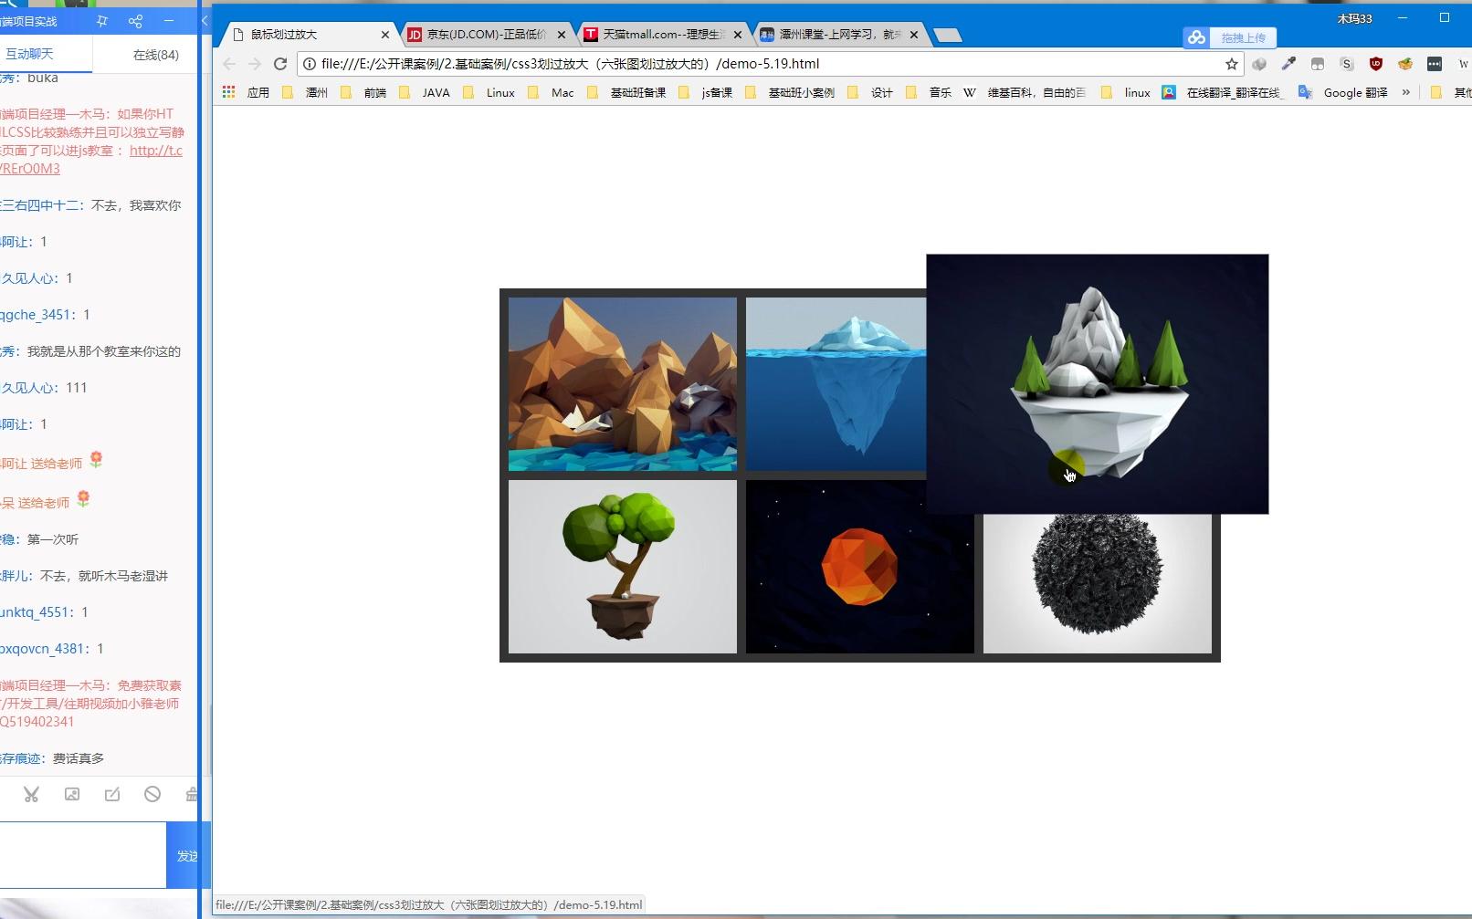Image resolution: width=1472 pixels, height=919 pixels.
Task: Minimize the chat window
Action: [169, 21]
